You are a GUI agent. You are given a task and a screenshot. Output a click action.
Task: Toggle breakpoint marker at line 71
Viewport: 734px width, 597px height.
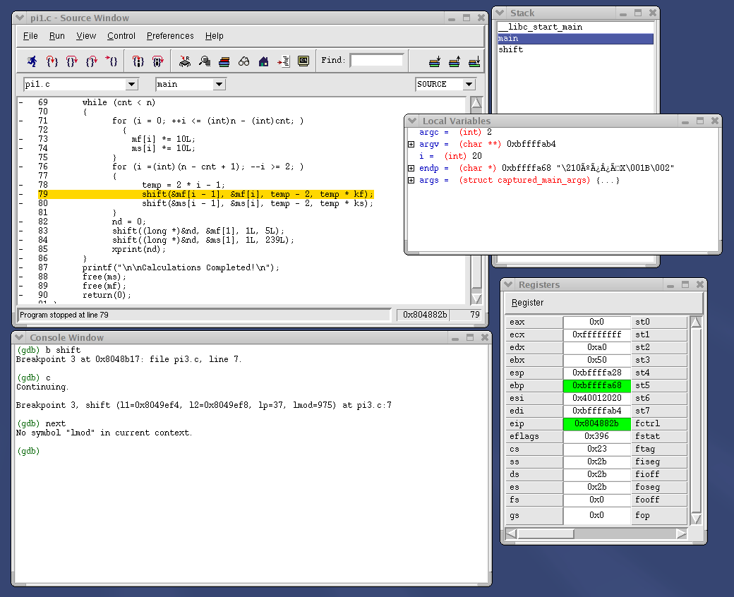pos(21,121)
